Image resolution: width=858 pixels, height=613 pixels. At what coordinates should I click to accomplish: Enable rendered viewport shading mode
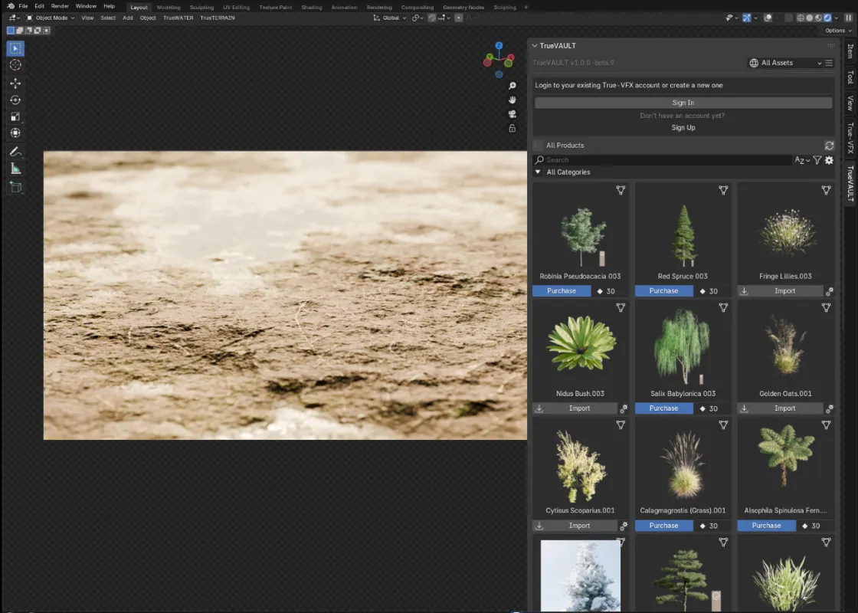click(827, 18)
